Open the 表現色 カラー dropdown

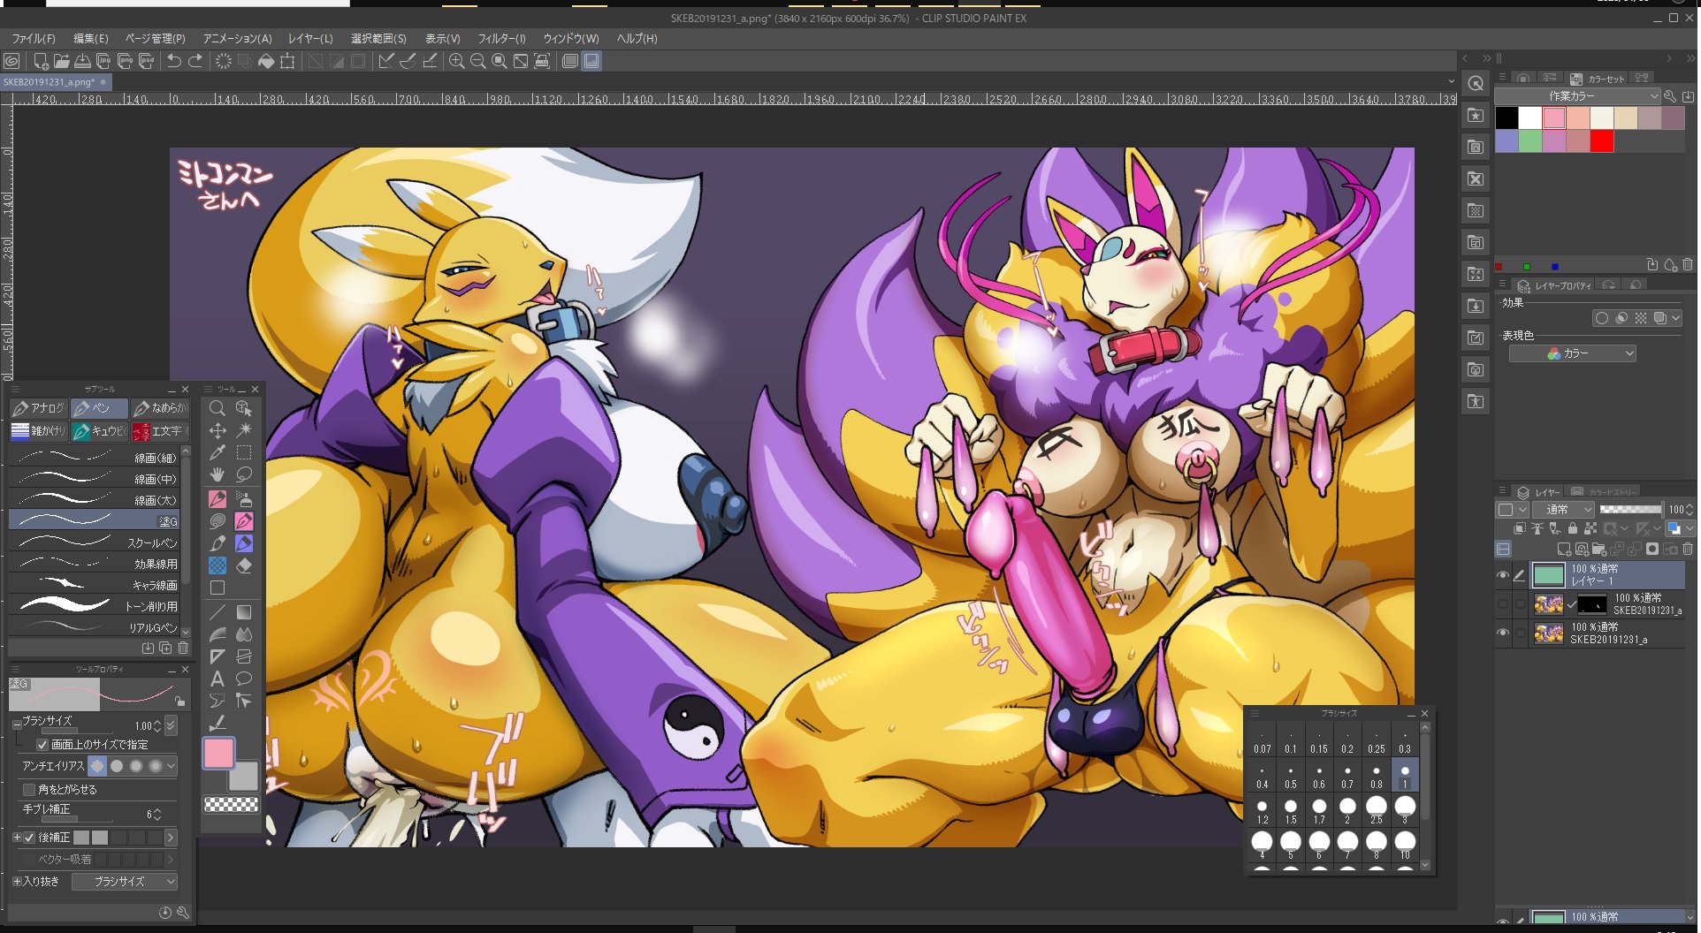pyautogui.click(x=1572, y=353)
